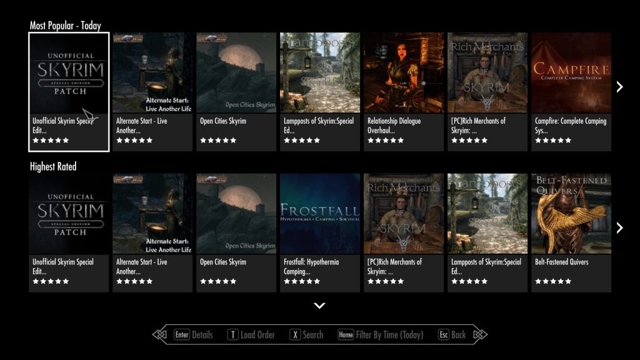The image size is (640, 360).
Task: Select the Frostfall: Hypothermia Camping mod
Action: [x=320, y=232]
